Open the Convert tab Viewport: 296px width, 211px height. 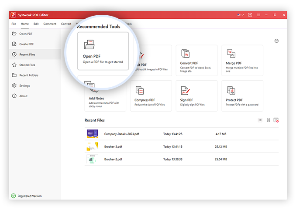click(66, 24)
